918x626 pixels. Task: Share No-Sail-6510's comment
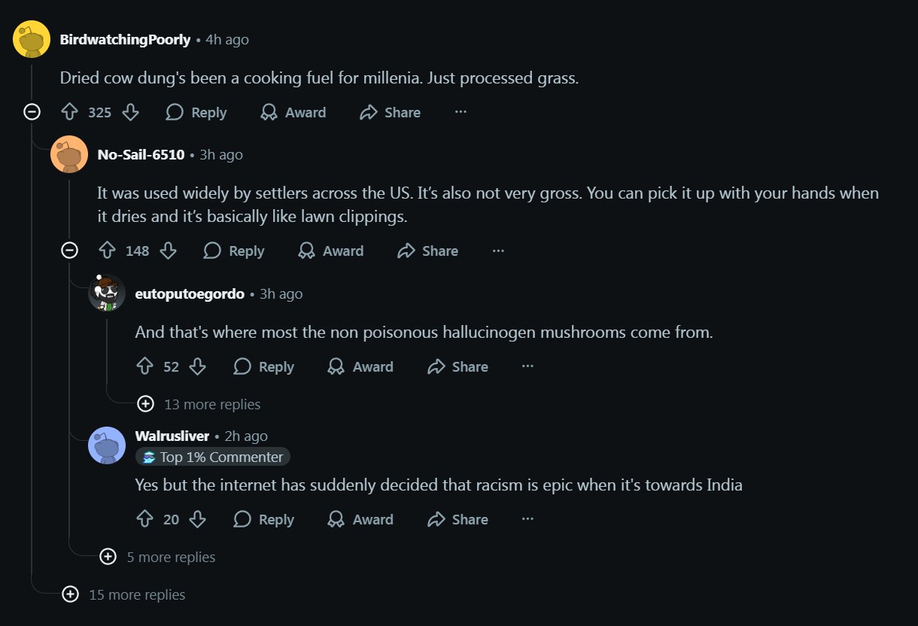point(427,251)
